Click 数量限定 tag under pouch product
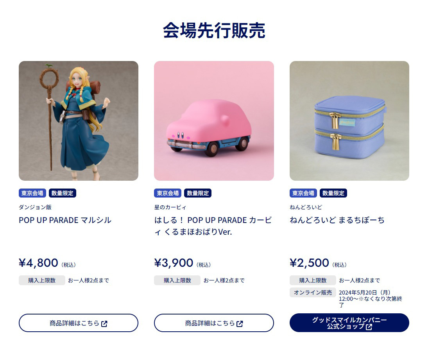The height and width of the screenshot is (345, 437). pos(333,193)
